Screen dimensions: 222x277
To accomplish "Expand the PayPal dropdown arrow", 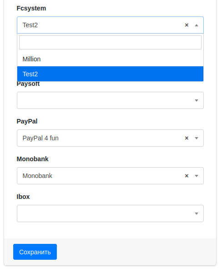I will pos(197,138).
